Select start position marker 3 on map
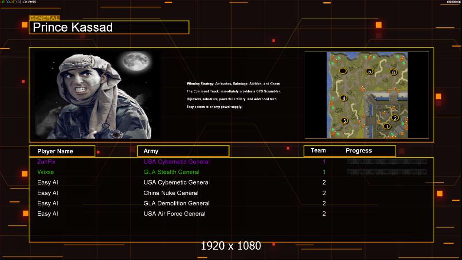462x260 pixels. pyautogui.click(x=345, y=121)
